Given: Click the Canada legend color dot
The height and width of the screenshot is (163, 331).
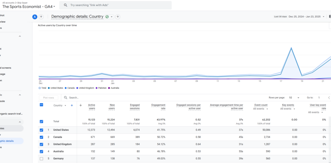Looking at the screenshot, I should (65, 88).
